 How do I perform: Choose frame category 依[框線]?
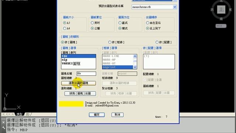click(x=110, y=42)
